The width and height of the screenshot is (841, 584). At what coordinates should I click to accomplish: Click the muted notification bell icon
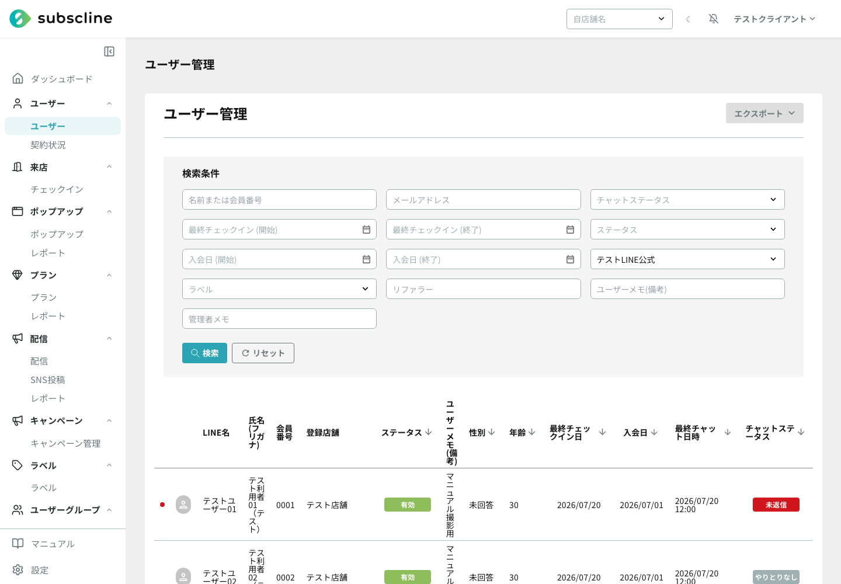point(714,19)
